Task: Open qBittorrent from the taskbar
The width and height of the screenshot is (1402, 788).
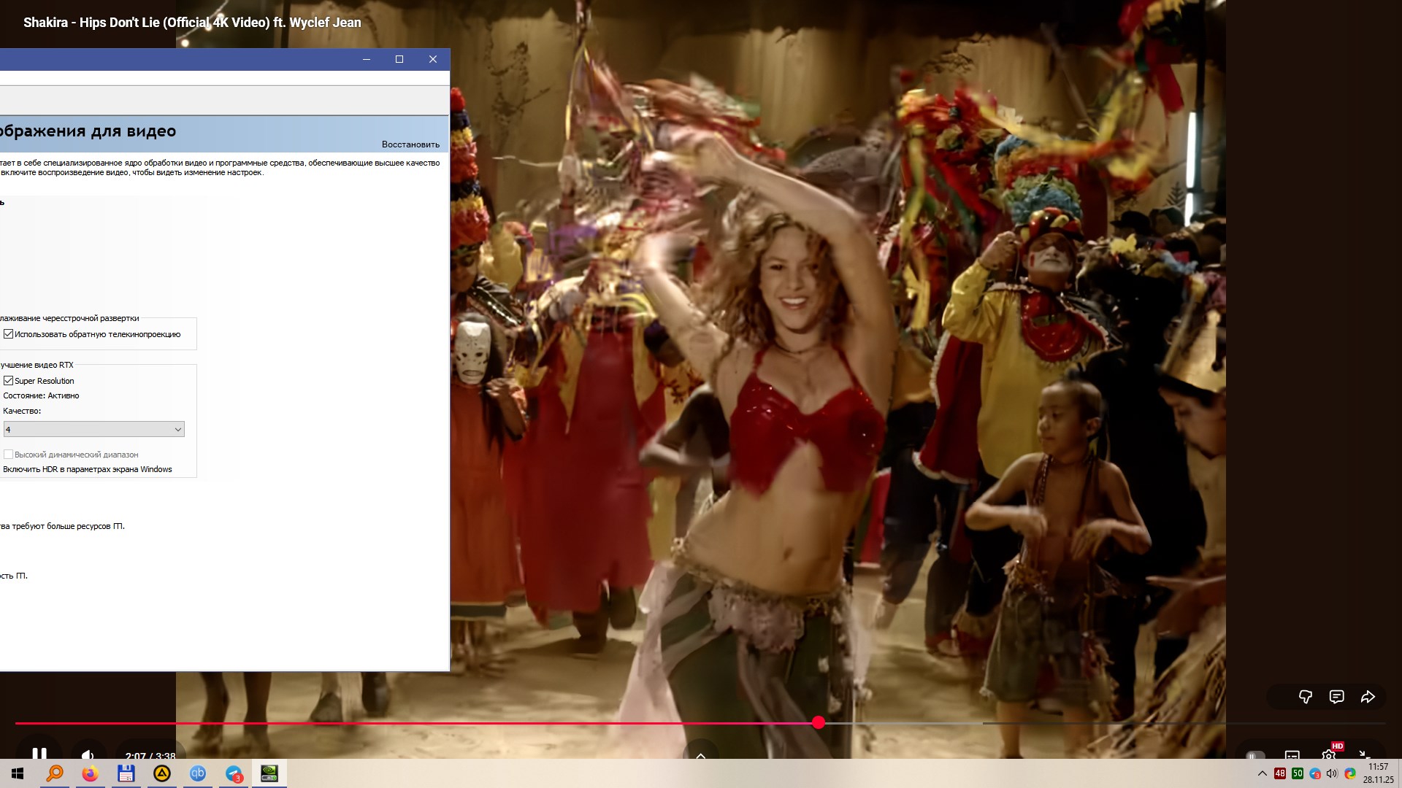Action: tap(198, 773)
